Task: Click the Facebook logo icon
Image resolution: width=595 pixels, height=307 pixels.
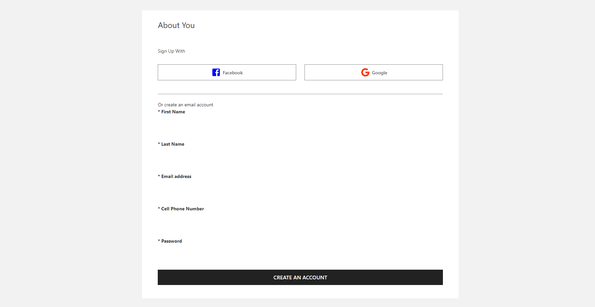Action: click(x=216, y=72)
